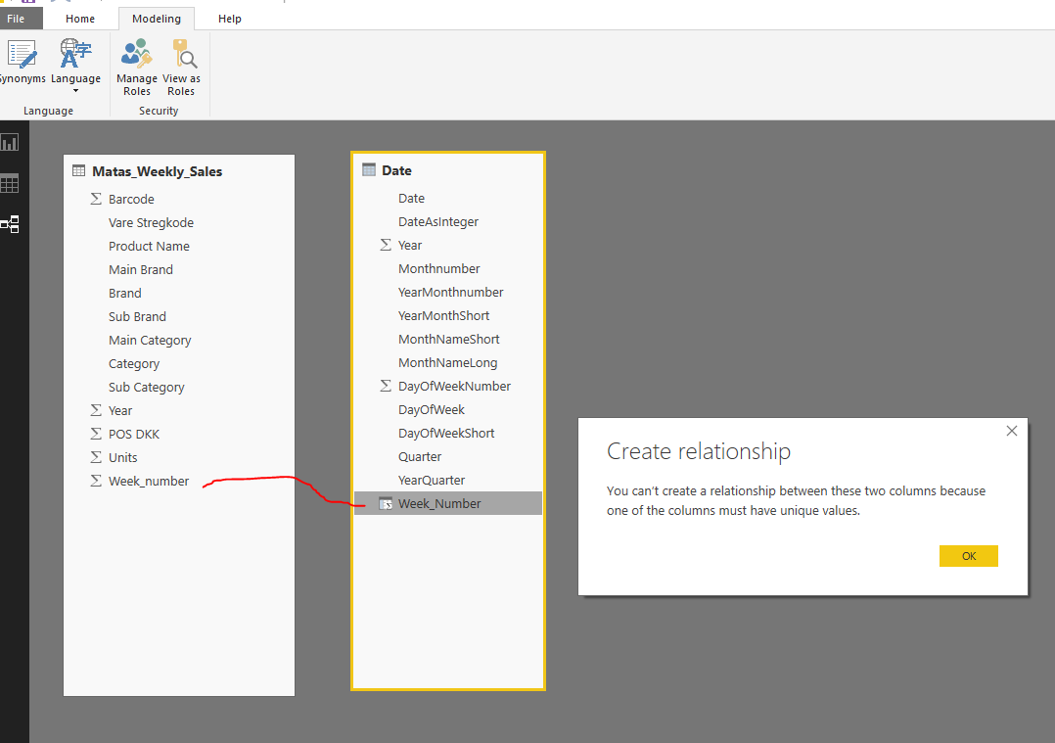
Task: Select the Date table header
Action: 396,170
